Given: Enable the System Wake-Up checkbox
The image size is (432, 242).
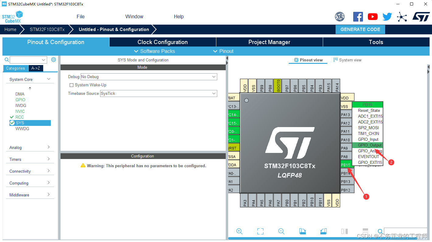Looking at the screenshot, I should coord(71,85).
